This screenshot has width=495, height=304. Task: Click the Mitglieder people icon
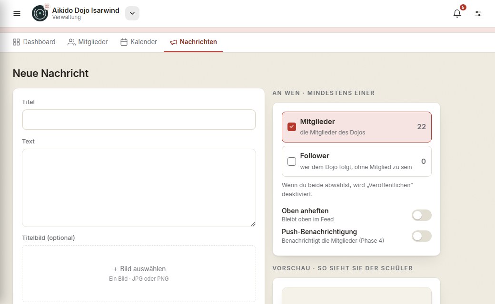click(72, 42)
